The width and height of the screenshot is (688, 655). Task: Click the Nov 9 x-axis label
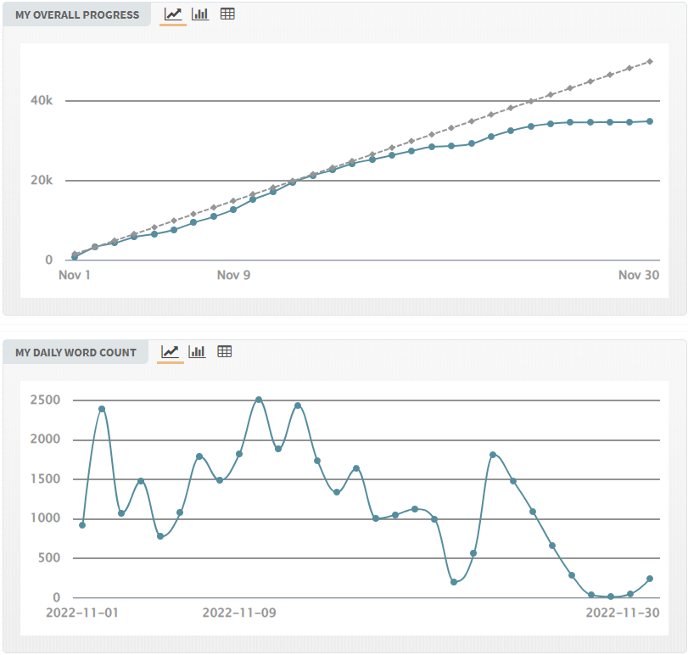click(233, 275)
